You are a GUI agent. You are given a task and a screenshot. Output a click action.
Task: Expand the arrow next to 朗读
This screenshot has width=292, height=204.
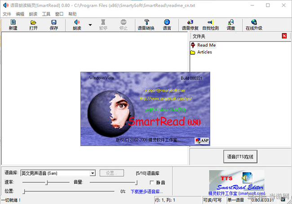90,25
